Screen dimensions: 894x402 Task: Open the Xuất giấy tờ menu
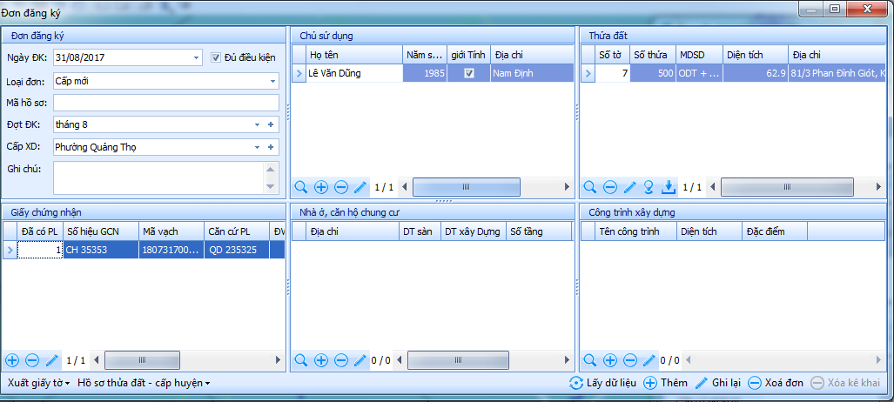pyautogui.click(x=39, y=383)
